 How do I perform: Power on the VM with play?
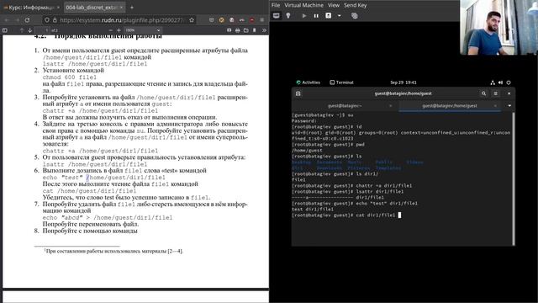click(x=304, y=15)
